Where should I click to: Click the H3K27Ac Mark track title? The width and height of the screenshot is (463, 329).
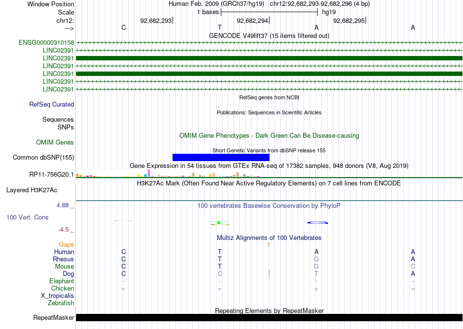269,183
